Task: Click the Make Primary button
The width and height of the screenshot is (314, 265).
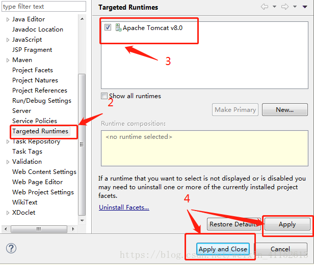Action: pos(235,109)
